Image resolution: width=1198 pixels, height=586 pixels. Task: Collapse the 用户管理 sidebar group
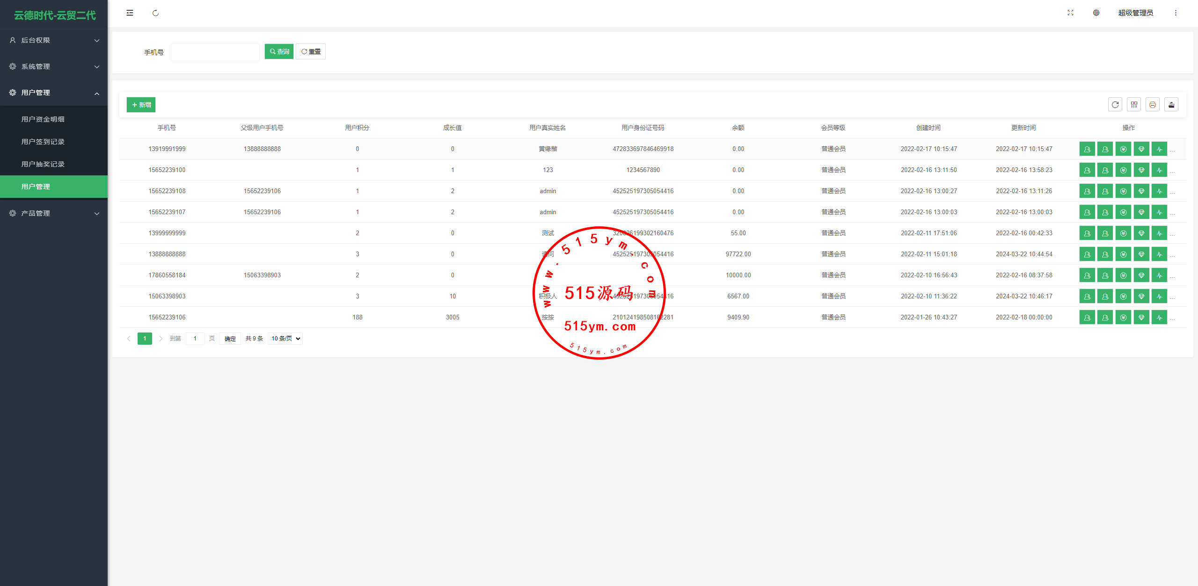click(x=54, y=93)
